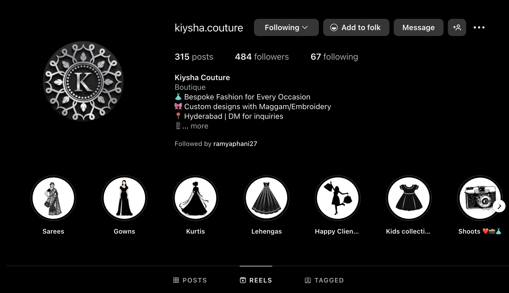Open the Gowns story highlight
Image resolution: width=509 pixels, height=293 pixels.
pos(124,198)
